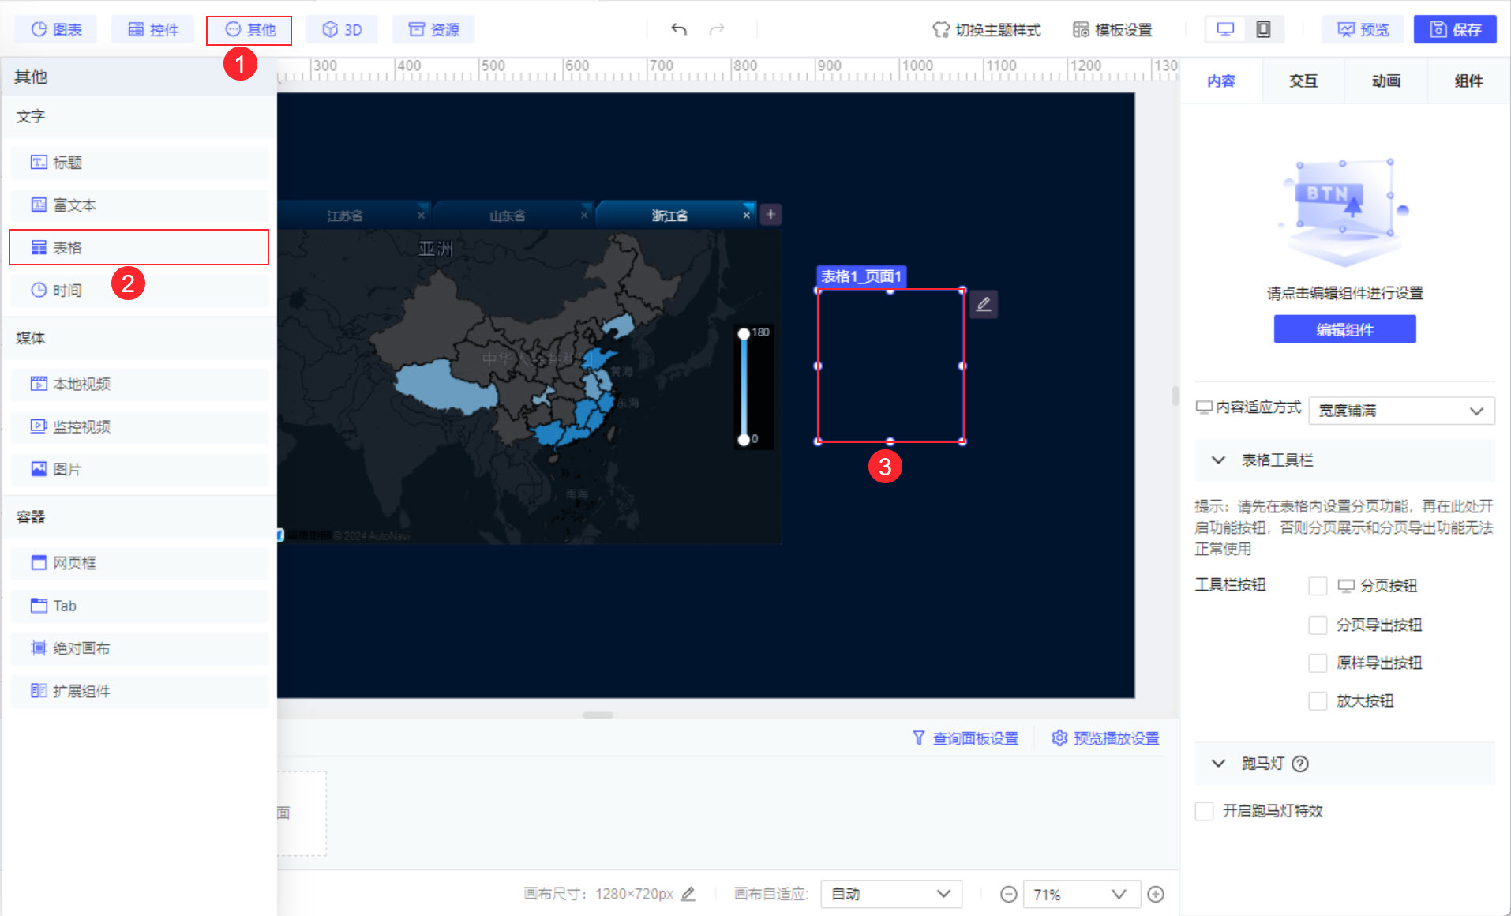Click the 编辑组件 button

click(x=1344, y=329)
